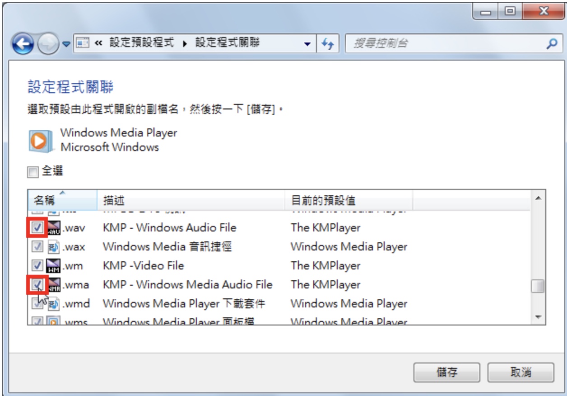Toggle the .wax extension checkbox

[38, 247]
